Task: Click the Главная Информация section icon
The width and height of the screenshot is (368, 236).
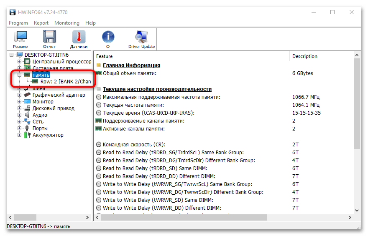Action: 99,65
